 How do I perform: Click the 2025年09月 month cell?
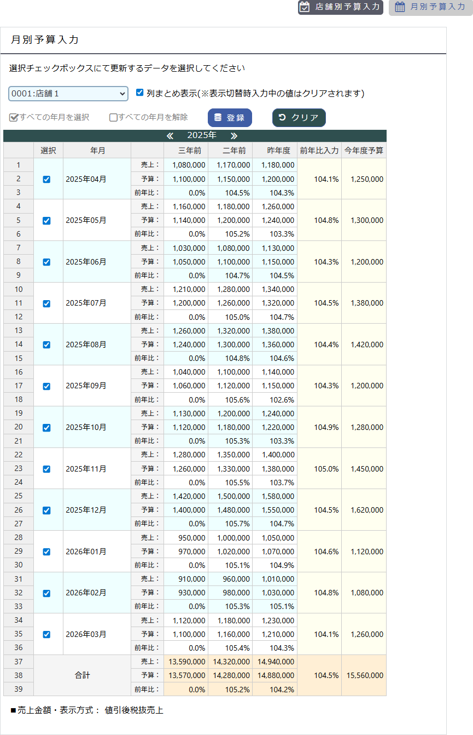click(x=97, y=386)
